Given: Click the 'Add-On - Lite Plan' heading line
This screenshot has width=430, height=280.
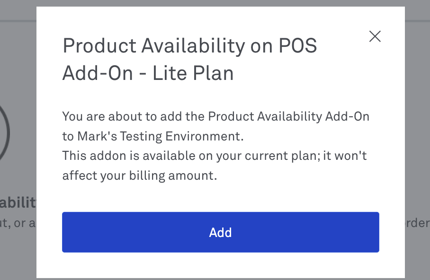Looking at the screenshot, I should click(148, 73).
